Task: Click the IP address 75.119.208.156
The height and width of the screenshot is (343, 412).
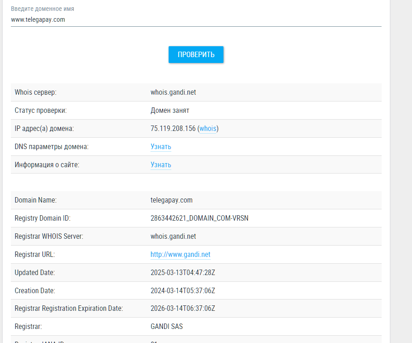Action: (173, 129)
